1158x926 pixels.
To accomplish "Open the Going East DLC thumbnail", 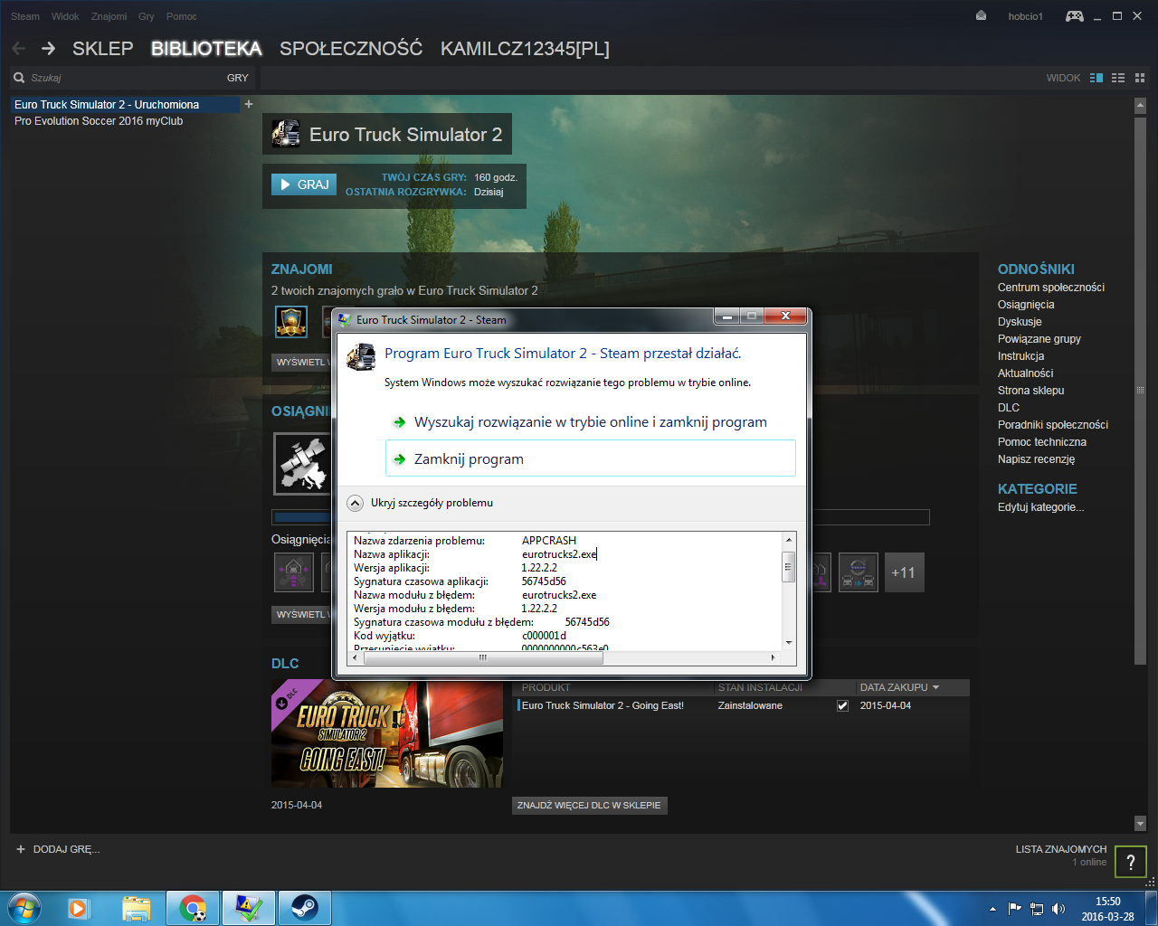I will click(387, 733).
